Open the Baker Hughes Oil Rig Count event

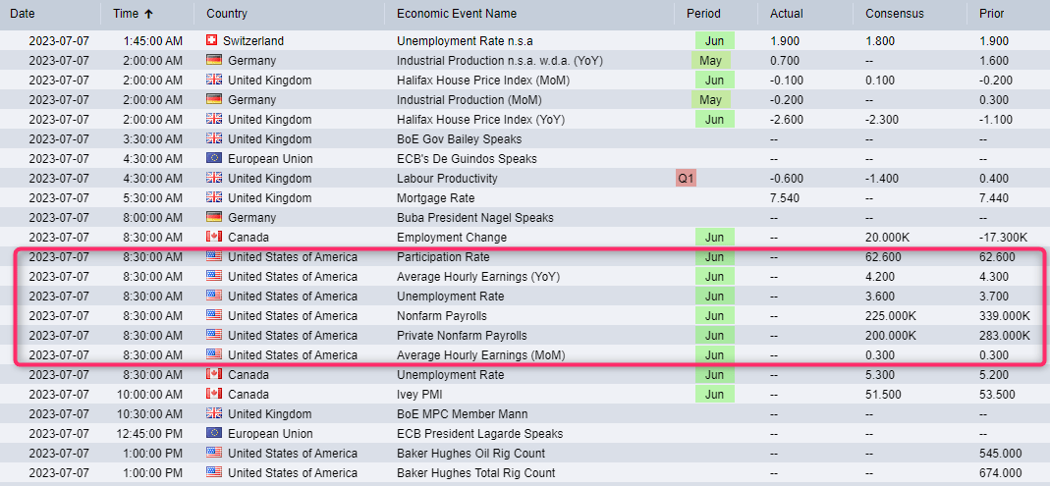pyautogui.click(x=470, y=454)
